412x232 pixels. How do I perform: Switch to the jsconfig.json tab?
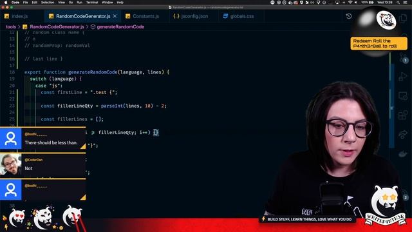click(x=194, y=16)
